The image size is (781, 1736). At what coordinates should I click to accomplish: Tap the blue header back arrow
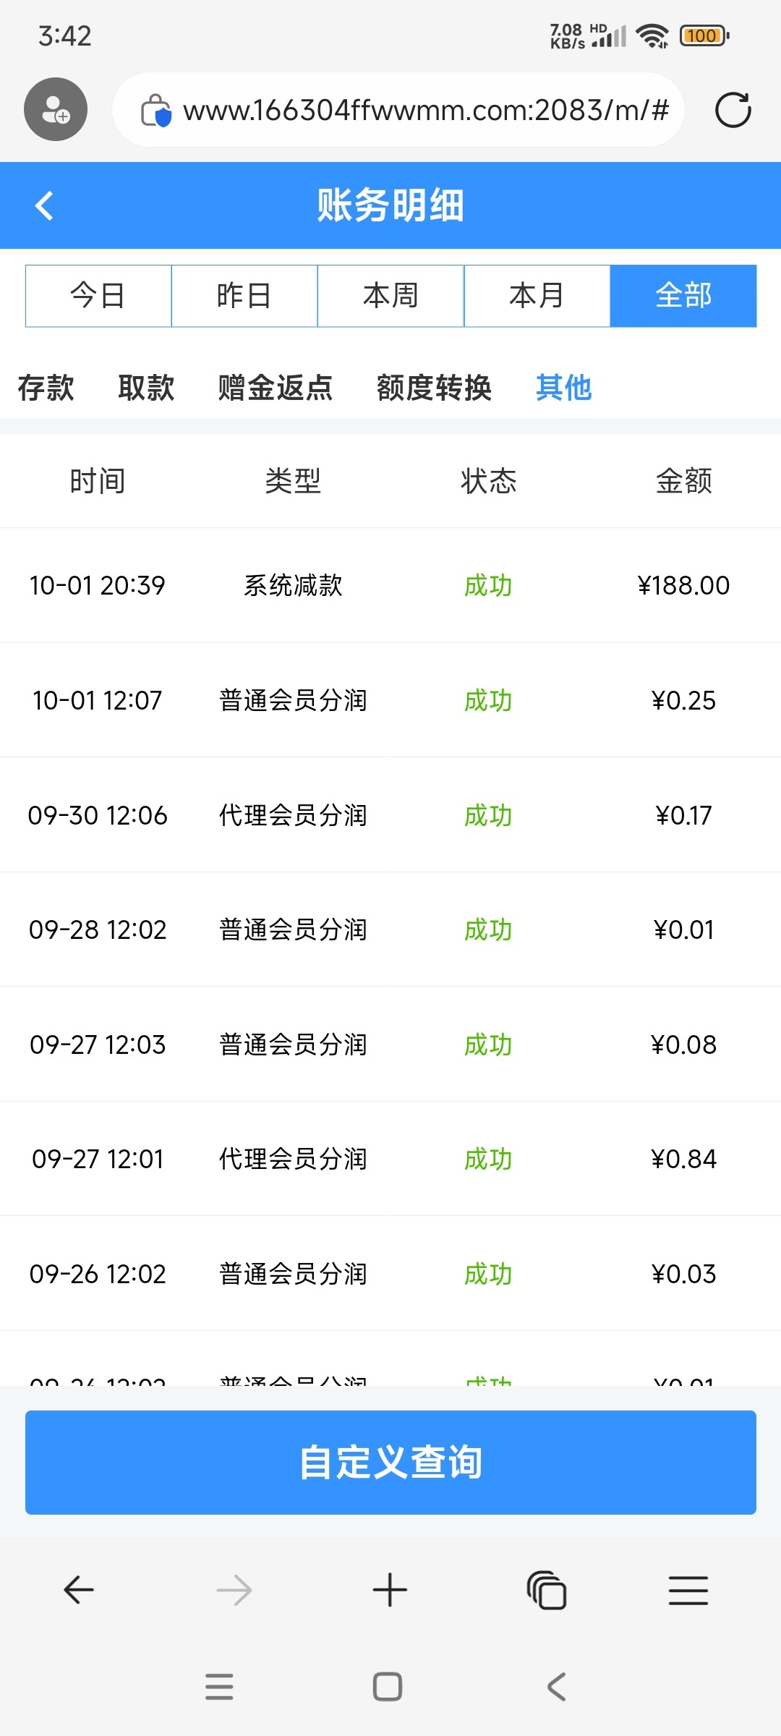(x=45, y=205)
